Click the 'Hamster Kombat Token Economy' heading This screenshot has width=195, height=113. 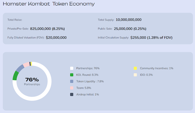pos(49,4)
